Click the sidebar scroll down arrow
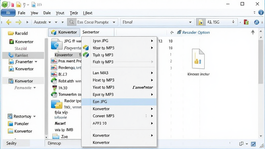 pyautogui.click(x=46, y=137)
